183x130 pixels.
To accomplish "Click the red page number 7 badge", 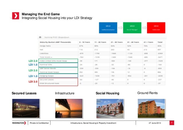I will (x=172, y=123).
